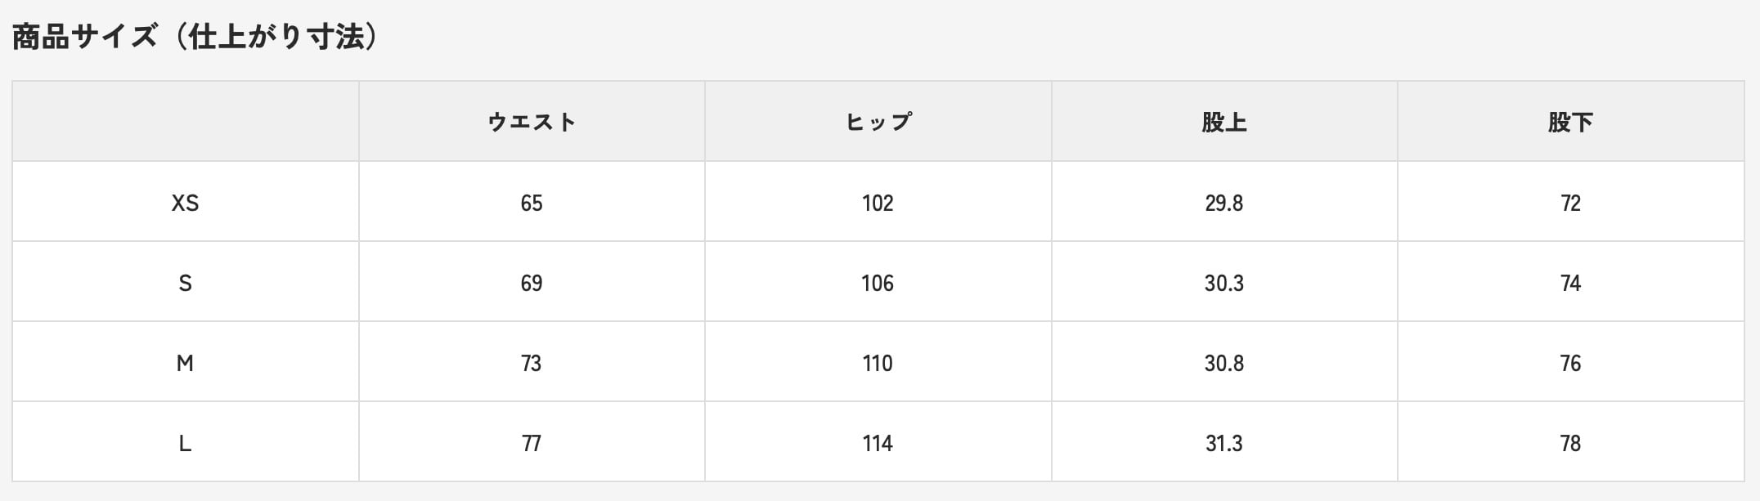Click the L waist value 77

[532, 443]
